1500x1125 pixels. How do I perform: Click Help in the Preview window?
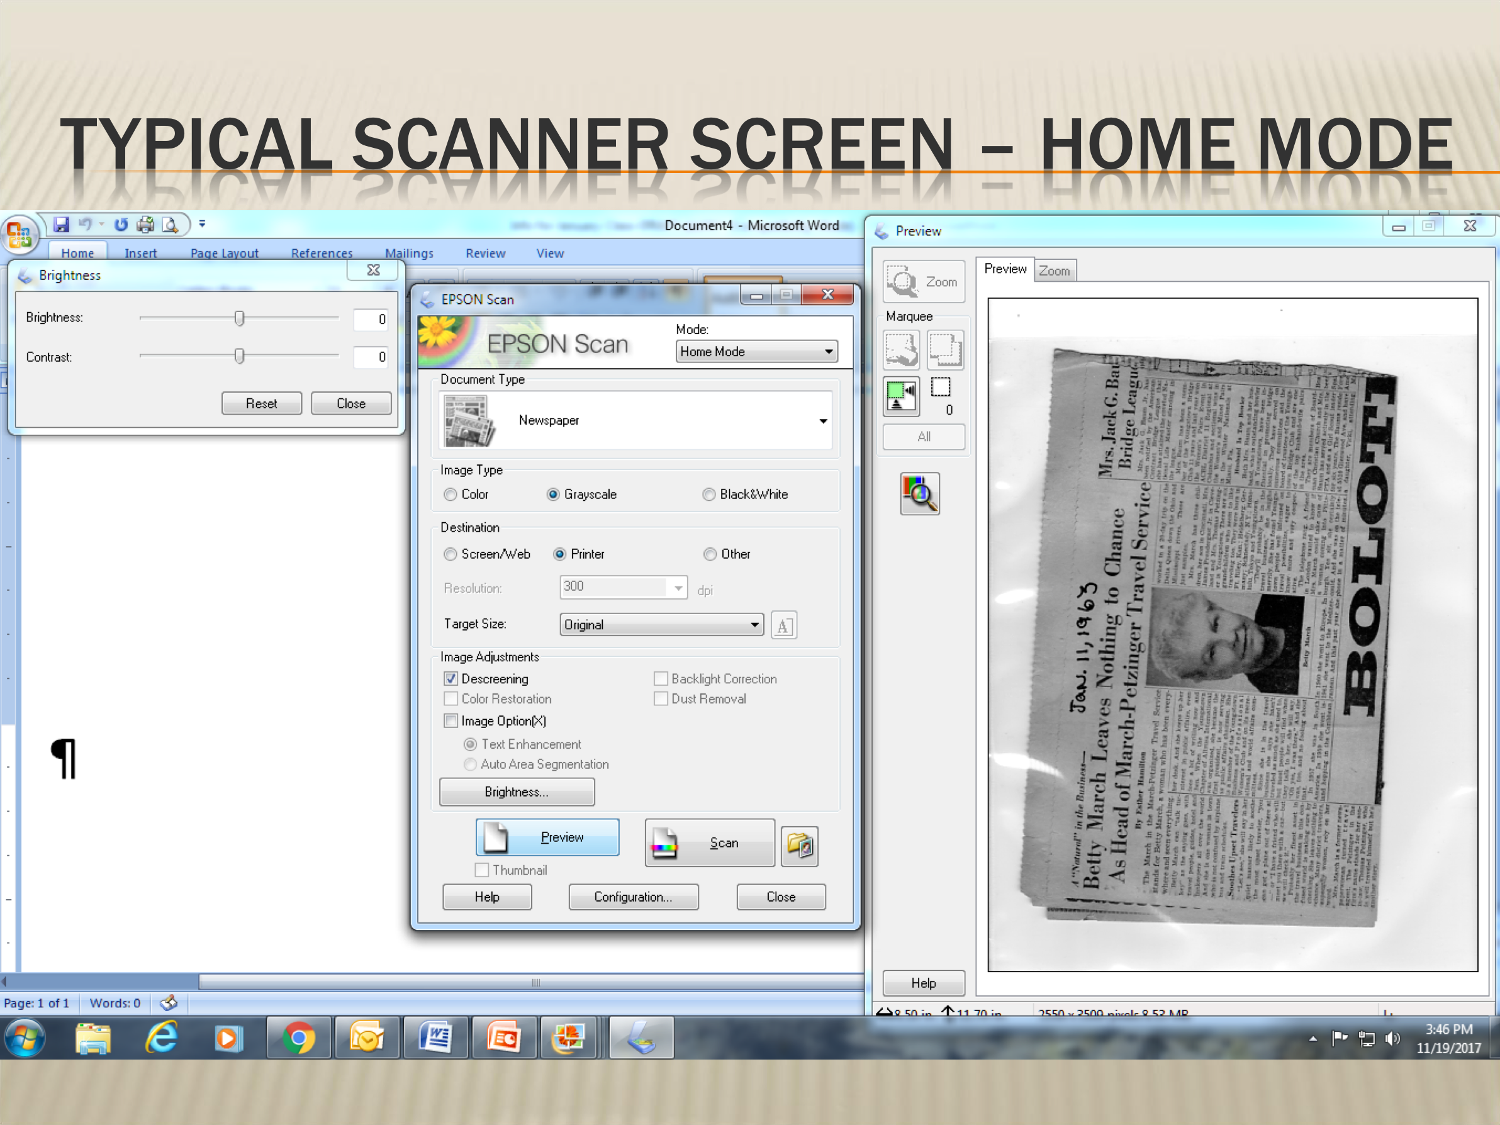pos(924,983)
